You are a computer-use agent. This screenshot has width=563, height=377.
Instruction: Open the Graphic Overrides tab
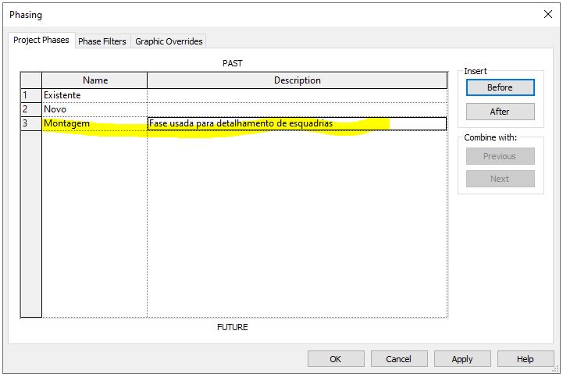169,41
